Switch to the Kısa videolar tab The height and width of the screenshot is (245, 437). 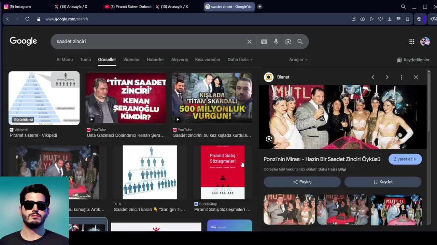(208, 60)
